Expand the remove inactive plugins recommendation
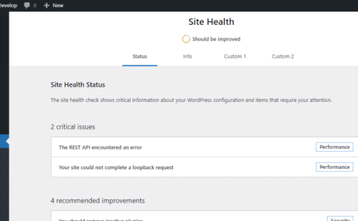358x221 pixels. [204, 216]
